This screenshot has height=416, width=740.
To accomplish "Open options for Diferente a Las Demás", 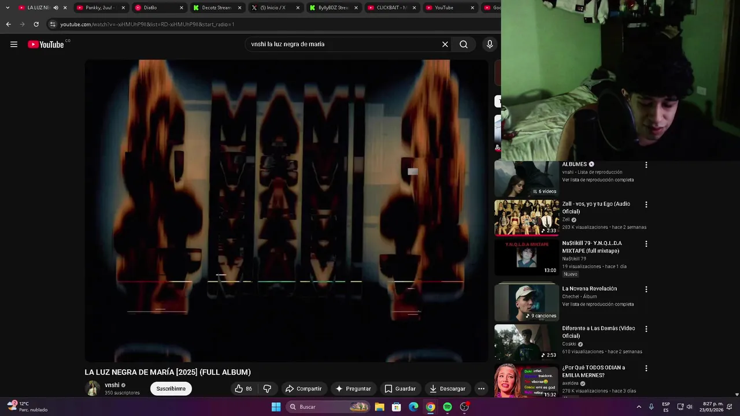I will 646,329.
